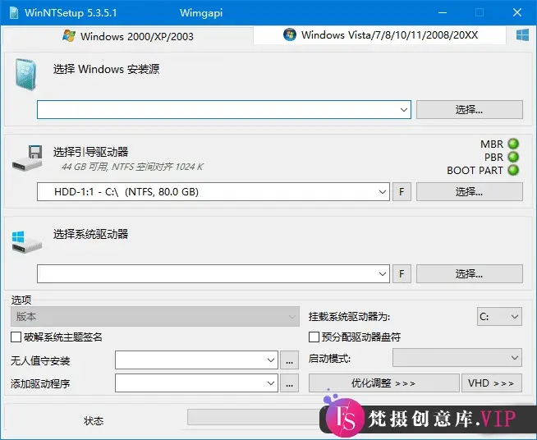Click the BOOT PART label text
This screenshot has height=440, width=537.
[475, 171]
